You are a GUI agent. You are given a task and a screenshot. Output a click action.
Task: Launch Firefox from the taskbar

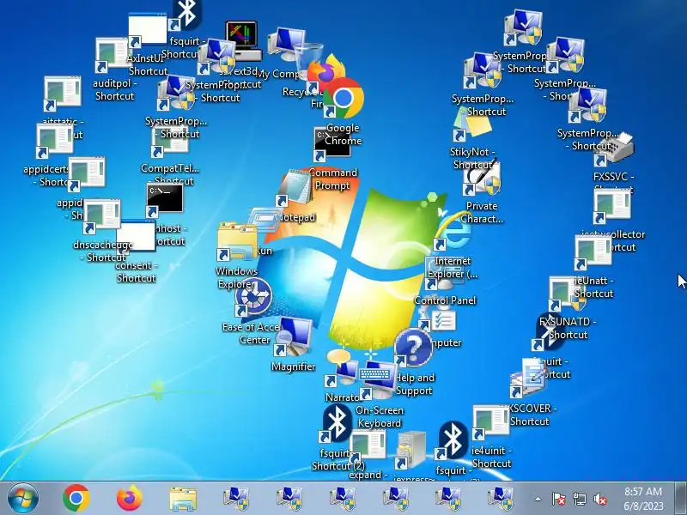pyautogui.click(x=130, y=499)
